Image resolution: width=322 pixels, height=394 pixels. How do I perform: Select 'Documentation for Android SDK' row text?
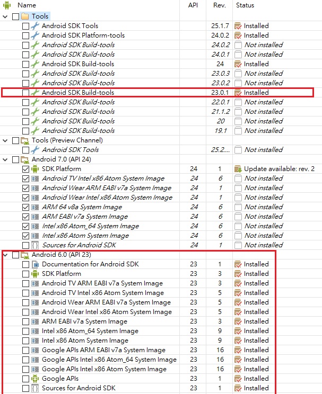(x=90, y=264)
